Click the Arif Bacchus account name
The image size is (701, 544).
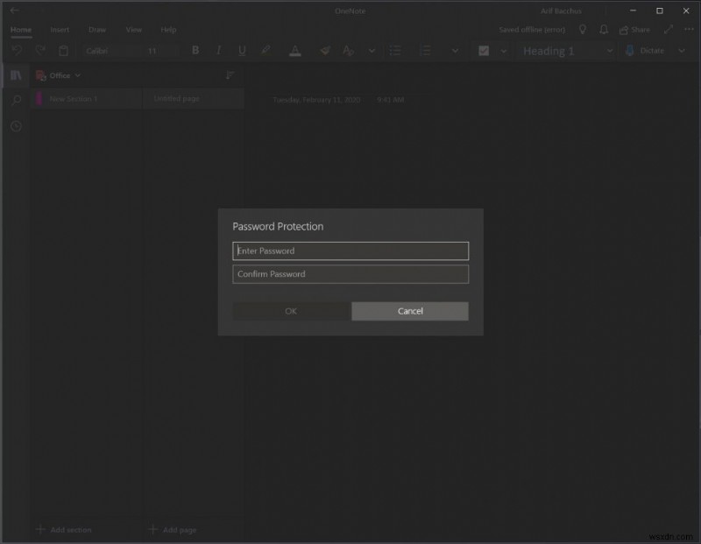click(561, 11)
